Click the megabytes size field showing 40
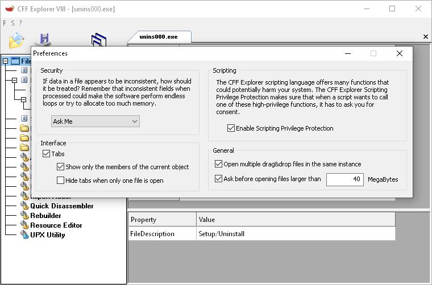432x285 pixels. [x=345, y=179]
